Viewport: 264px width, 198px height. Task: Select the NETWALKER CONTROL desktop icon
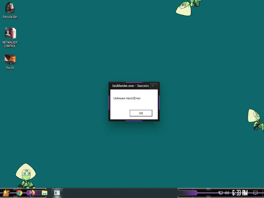10,37
